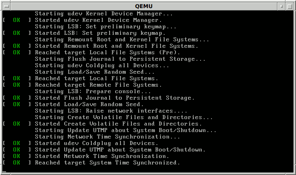Viewport: 296px width, 175px height.
Task: Click the minimize button of QEMU window
Action: click(281, 6)
